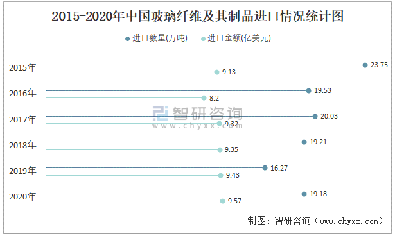This screenshot has height=236, width=395.
Task: Click the 2020年 axis label
Action: click(x=22, y=196)
